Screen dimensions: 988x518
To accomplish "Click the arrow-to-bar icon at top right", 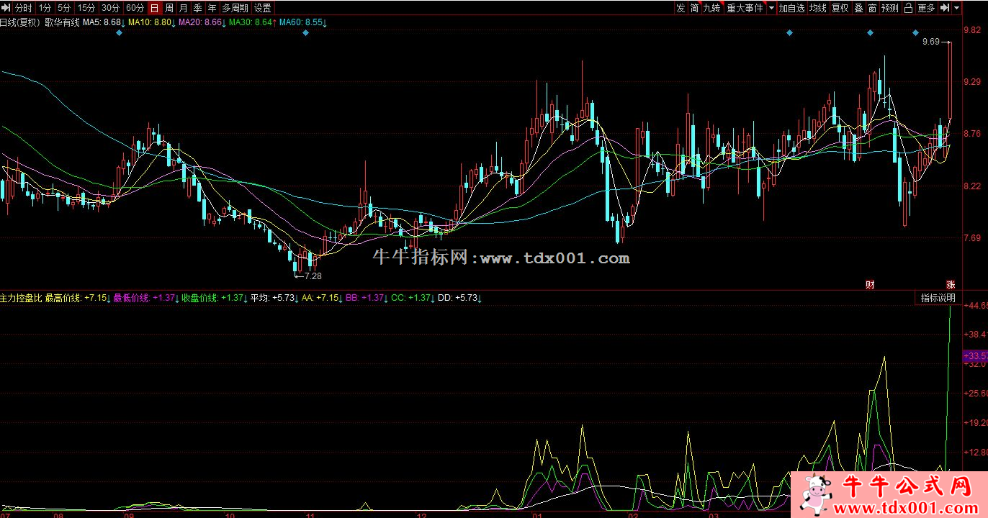I will (x=945, y=8).
